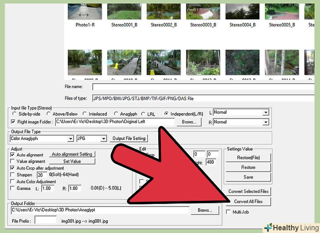
Task: Click the Restore(File) button
Action: click(248, 158)
